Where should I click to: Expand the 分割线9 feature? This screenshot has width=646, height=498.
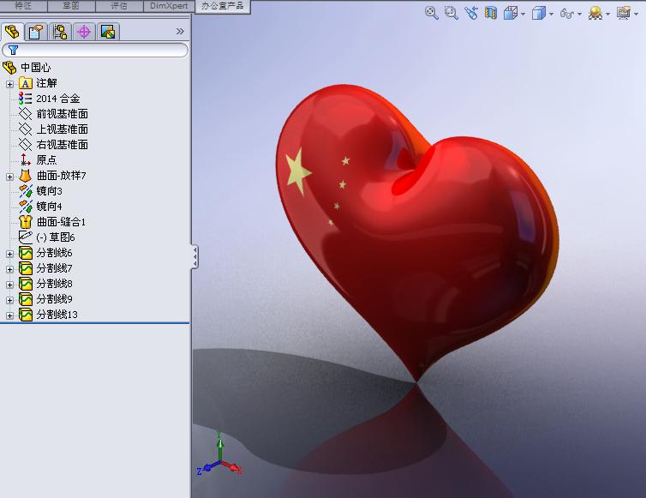[10, 300]
